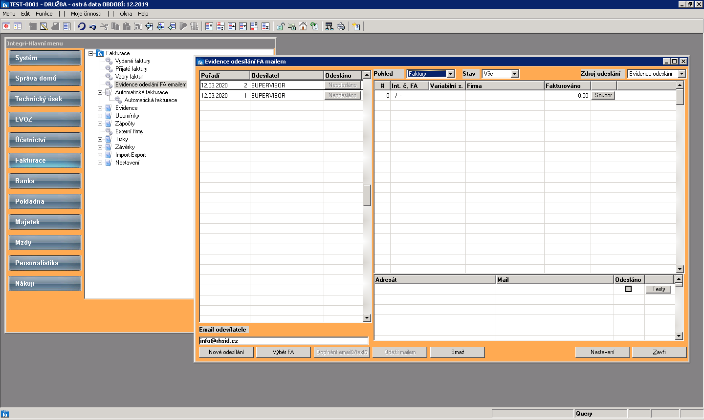The height and width of the screenshot is (420, 704).
Task: Open the Okna menu
Action: 126,14
